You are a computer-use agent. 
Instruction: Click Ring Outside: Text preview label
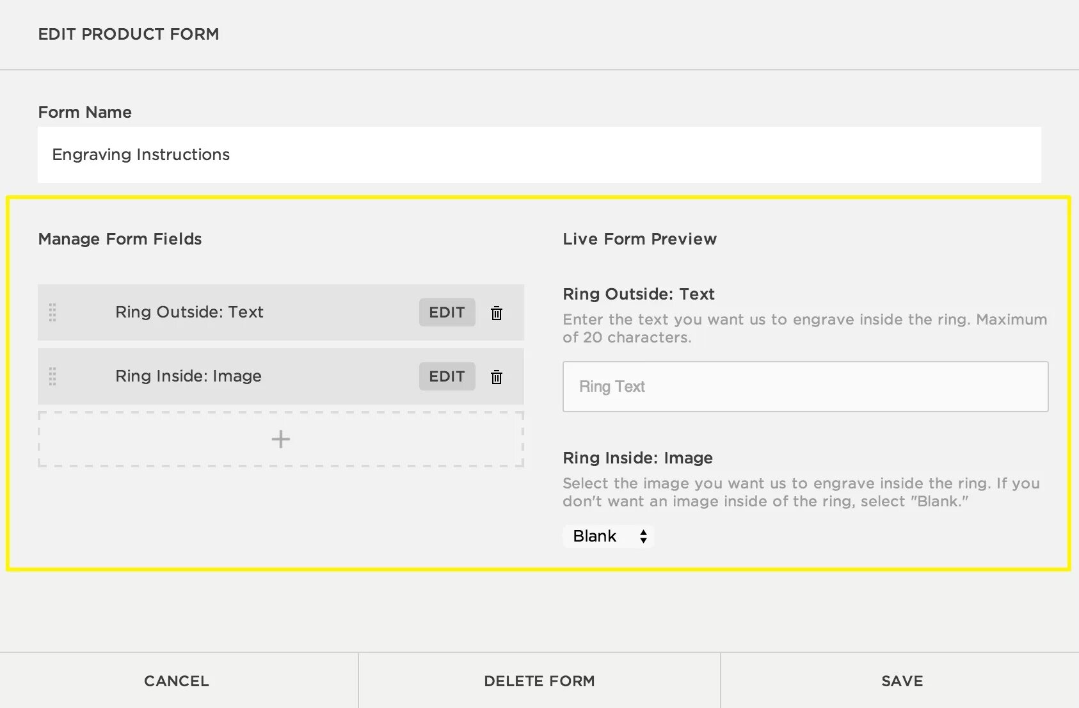click(x=638, y=294)
